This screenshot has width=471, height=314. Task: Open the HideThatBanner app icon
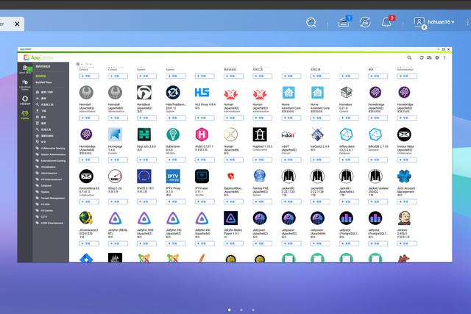point(173,93)
